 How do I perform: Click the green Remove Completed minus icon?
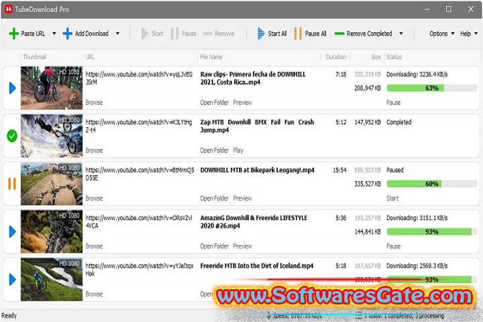[339, 34]
